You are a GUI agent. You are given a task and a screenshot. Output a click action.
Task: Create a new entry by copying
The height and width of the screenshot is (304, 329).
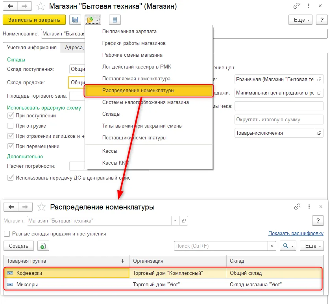(x=43, y=246)
